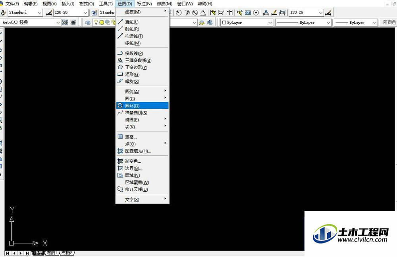Select the Quick Dimension tool icon

213,13
